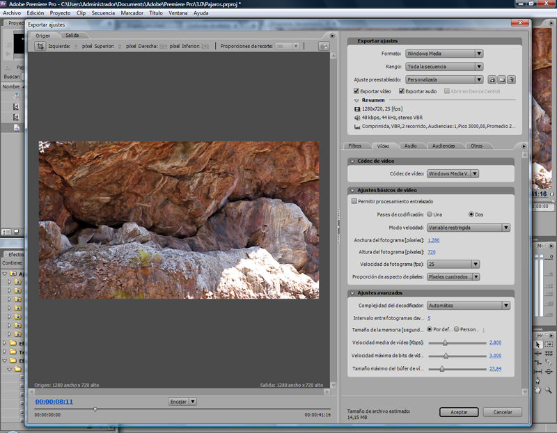
Task: Edit the average video bitrate value 2.800
Action: click(495, 343)
